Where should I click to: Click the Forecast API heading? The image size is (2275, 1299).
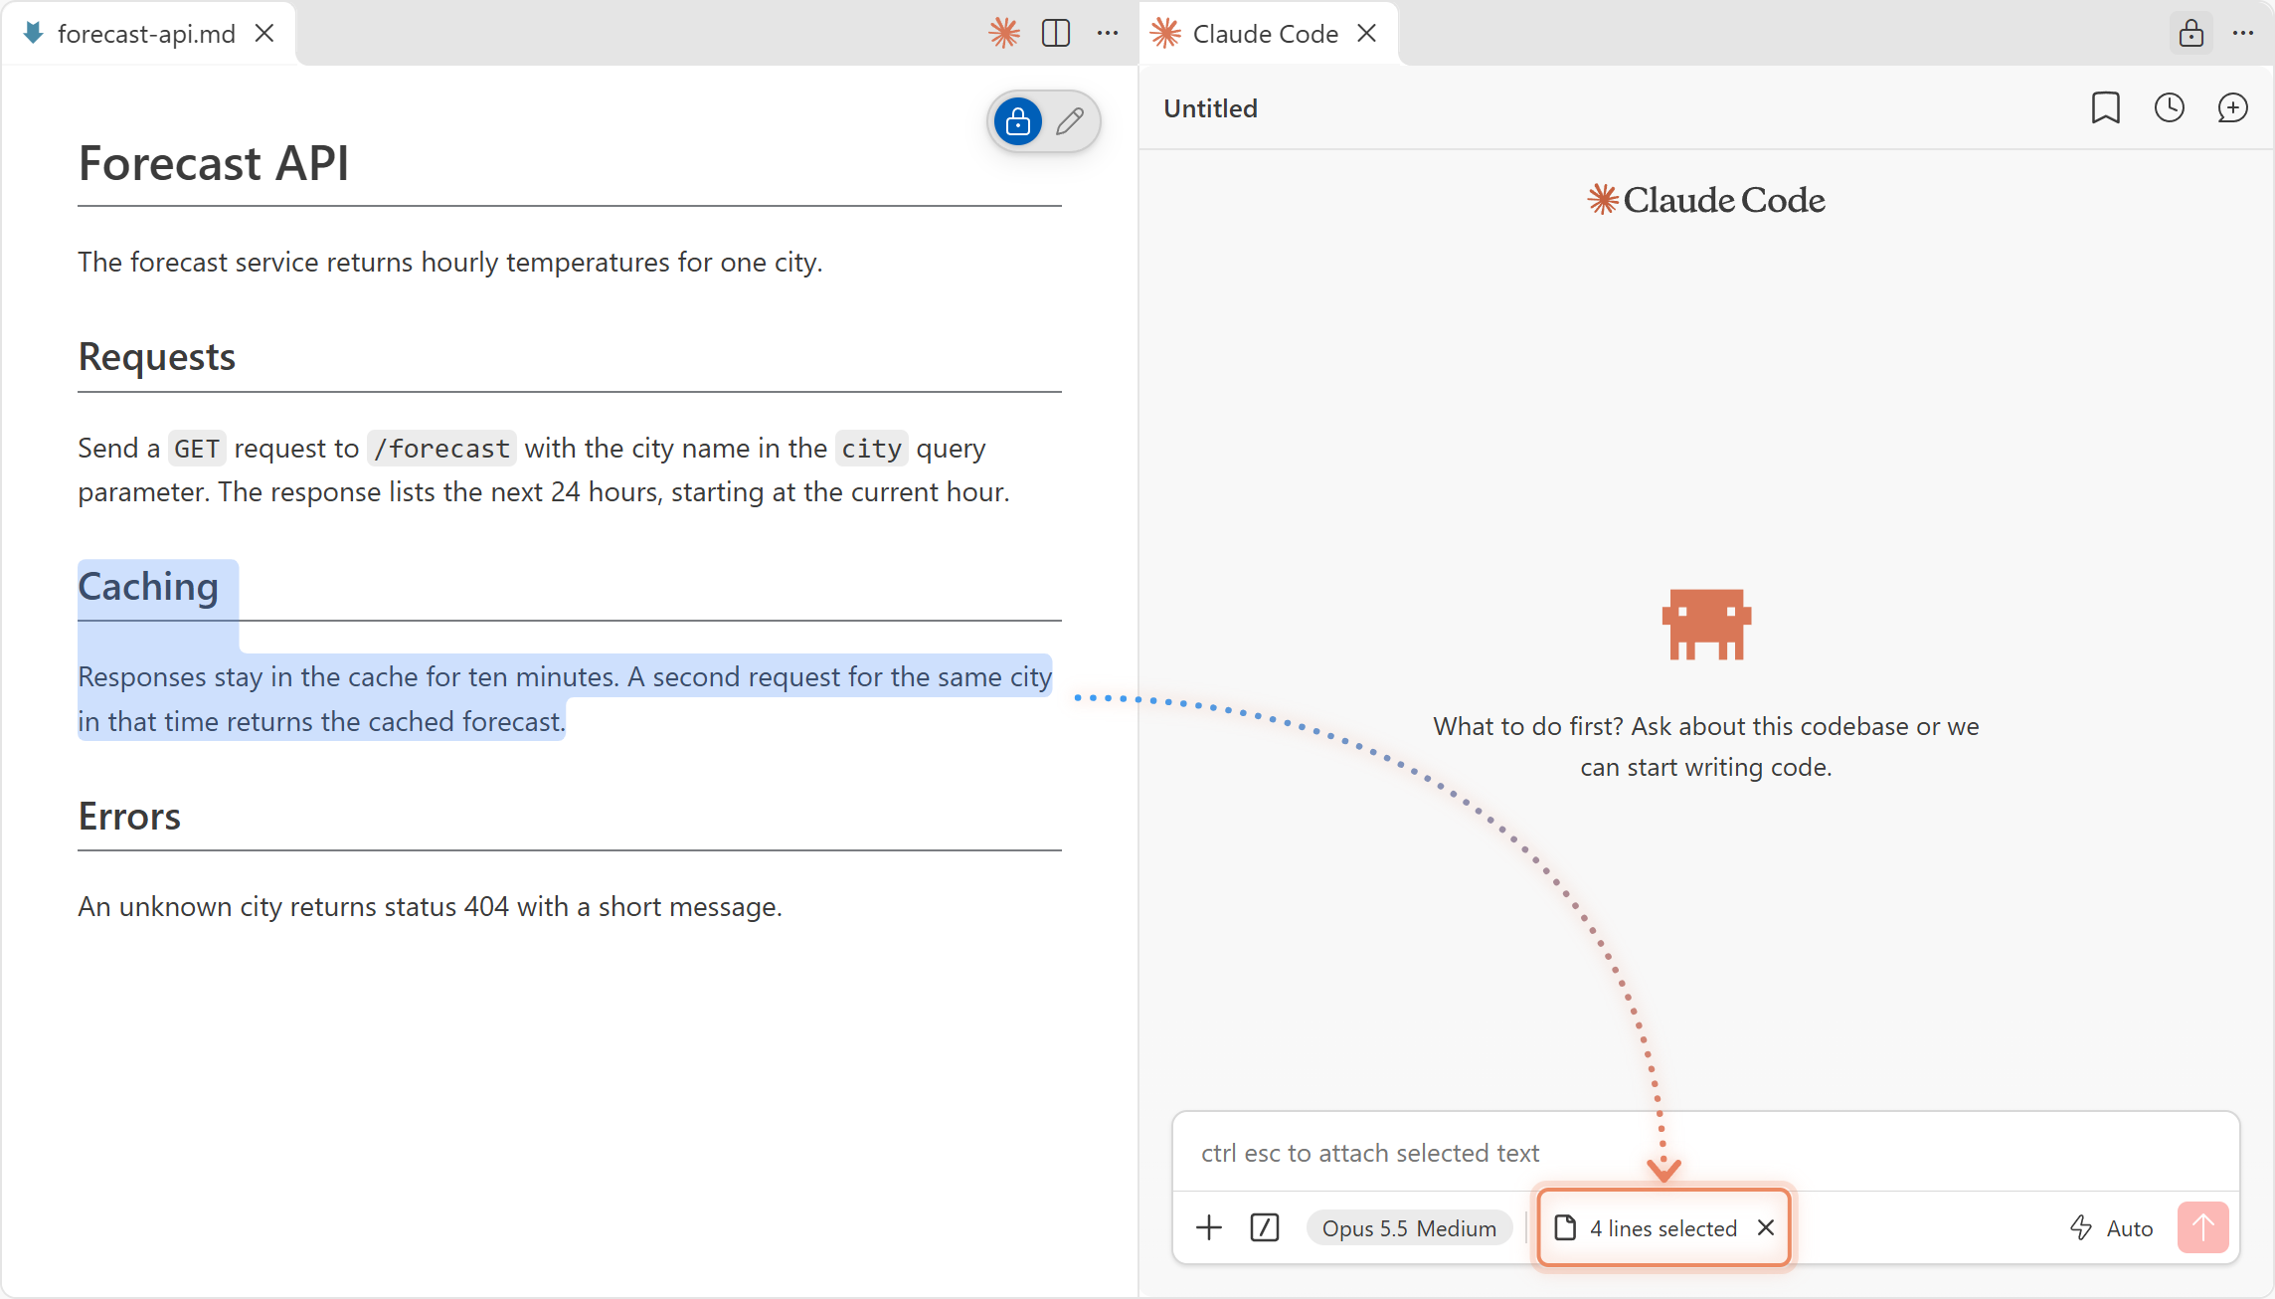(x=214, y=163)
